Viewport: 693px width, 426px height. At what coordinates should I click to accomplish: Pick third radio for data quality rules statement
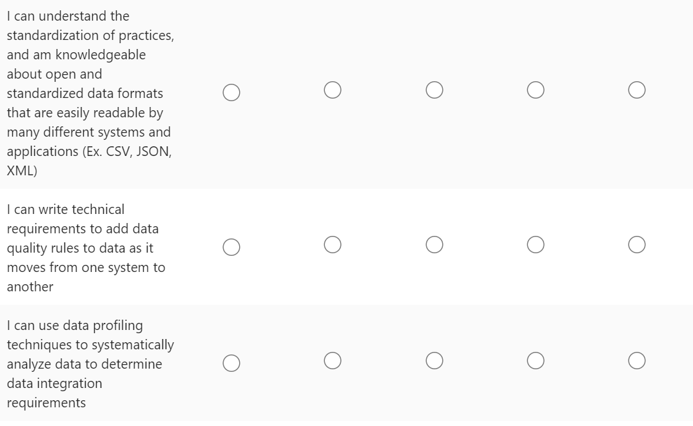434,244
